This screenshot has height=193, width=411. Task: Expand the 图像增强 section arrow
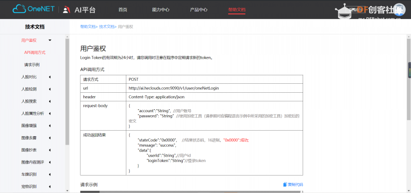[x=50, y=126]
